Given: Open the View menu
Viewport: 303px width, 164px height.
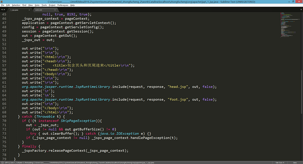Looking at the screenshot, I should [31, 5].
